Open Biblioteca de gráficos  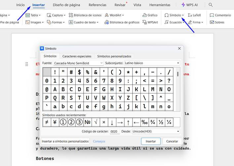(x=107, y=22)
